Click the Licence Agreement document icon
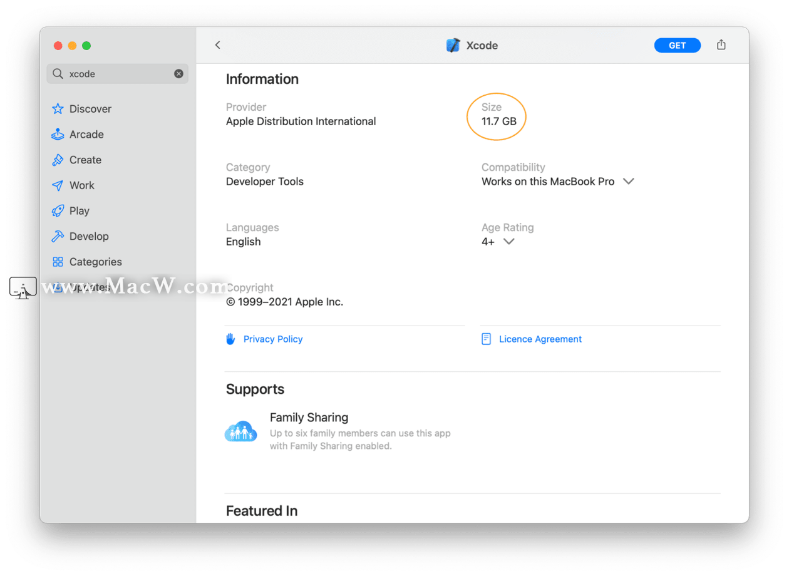Screen dimensions: 789x576 pyautogui.click(x=486, y=339)
